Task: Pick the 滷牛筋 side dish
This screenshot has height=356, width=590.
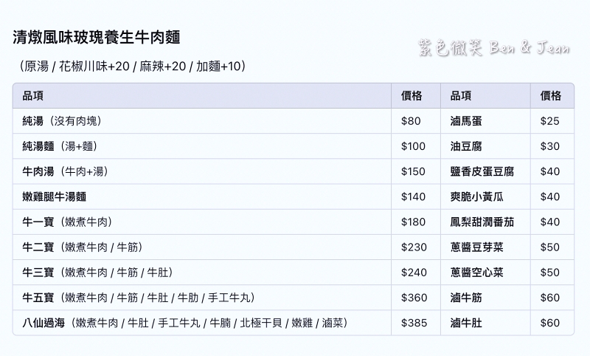Action: (466, 298)
